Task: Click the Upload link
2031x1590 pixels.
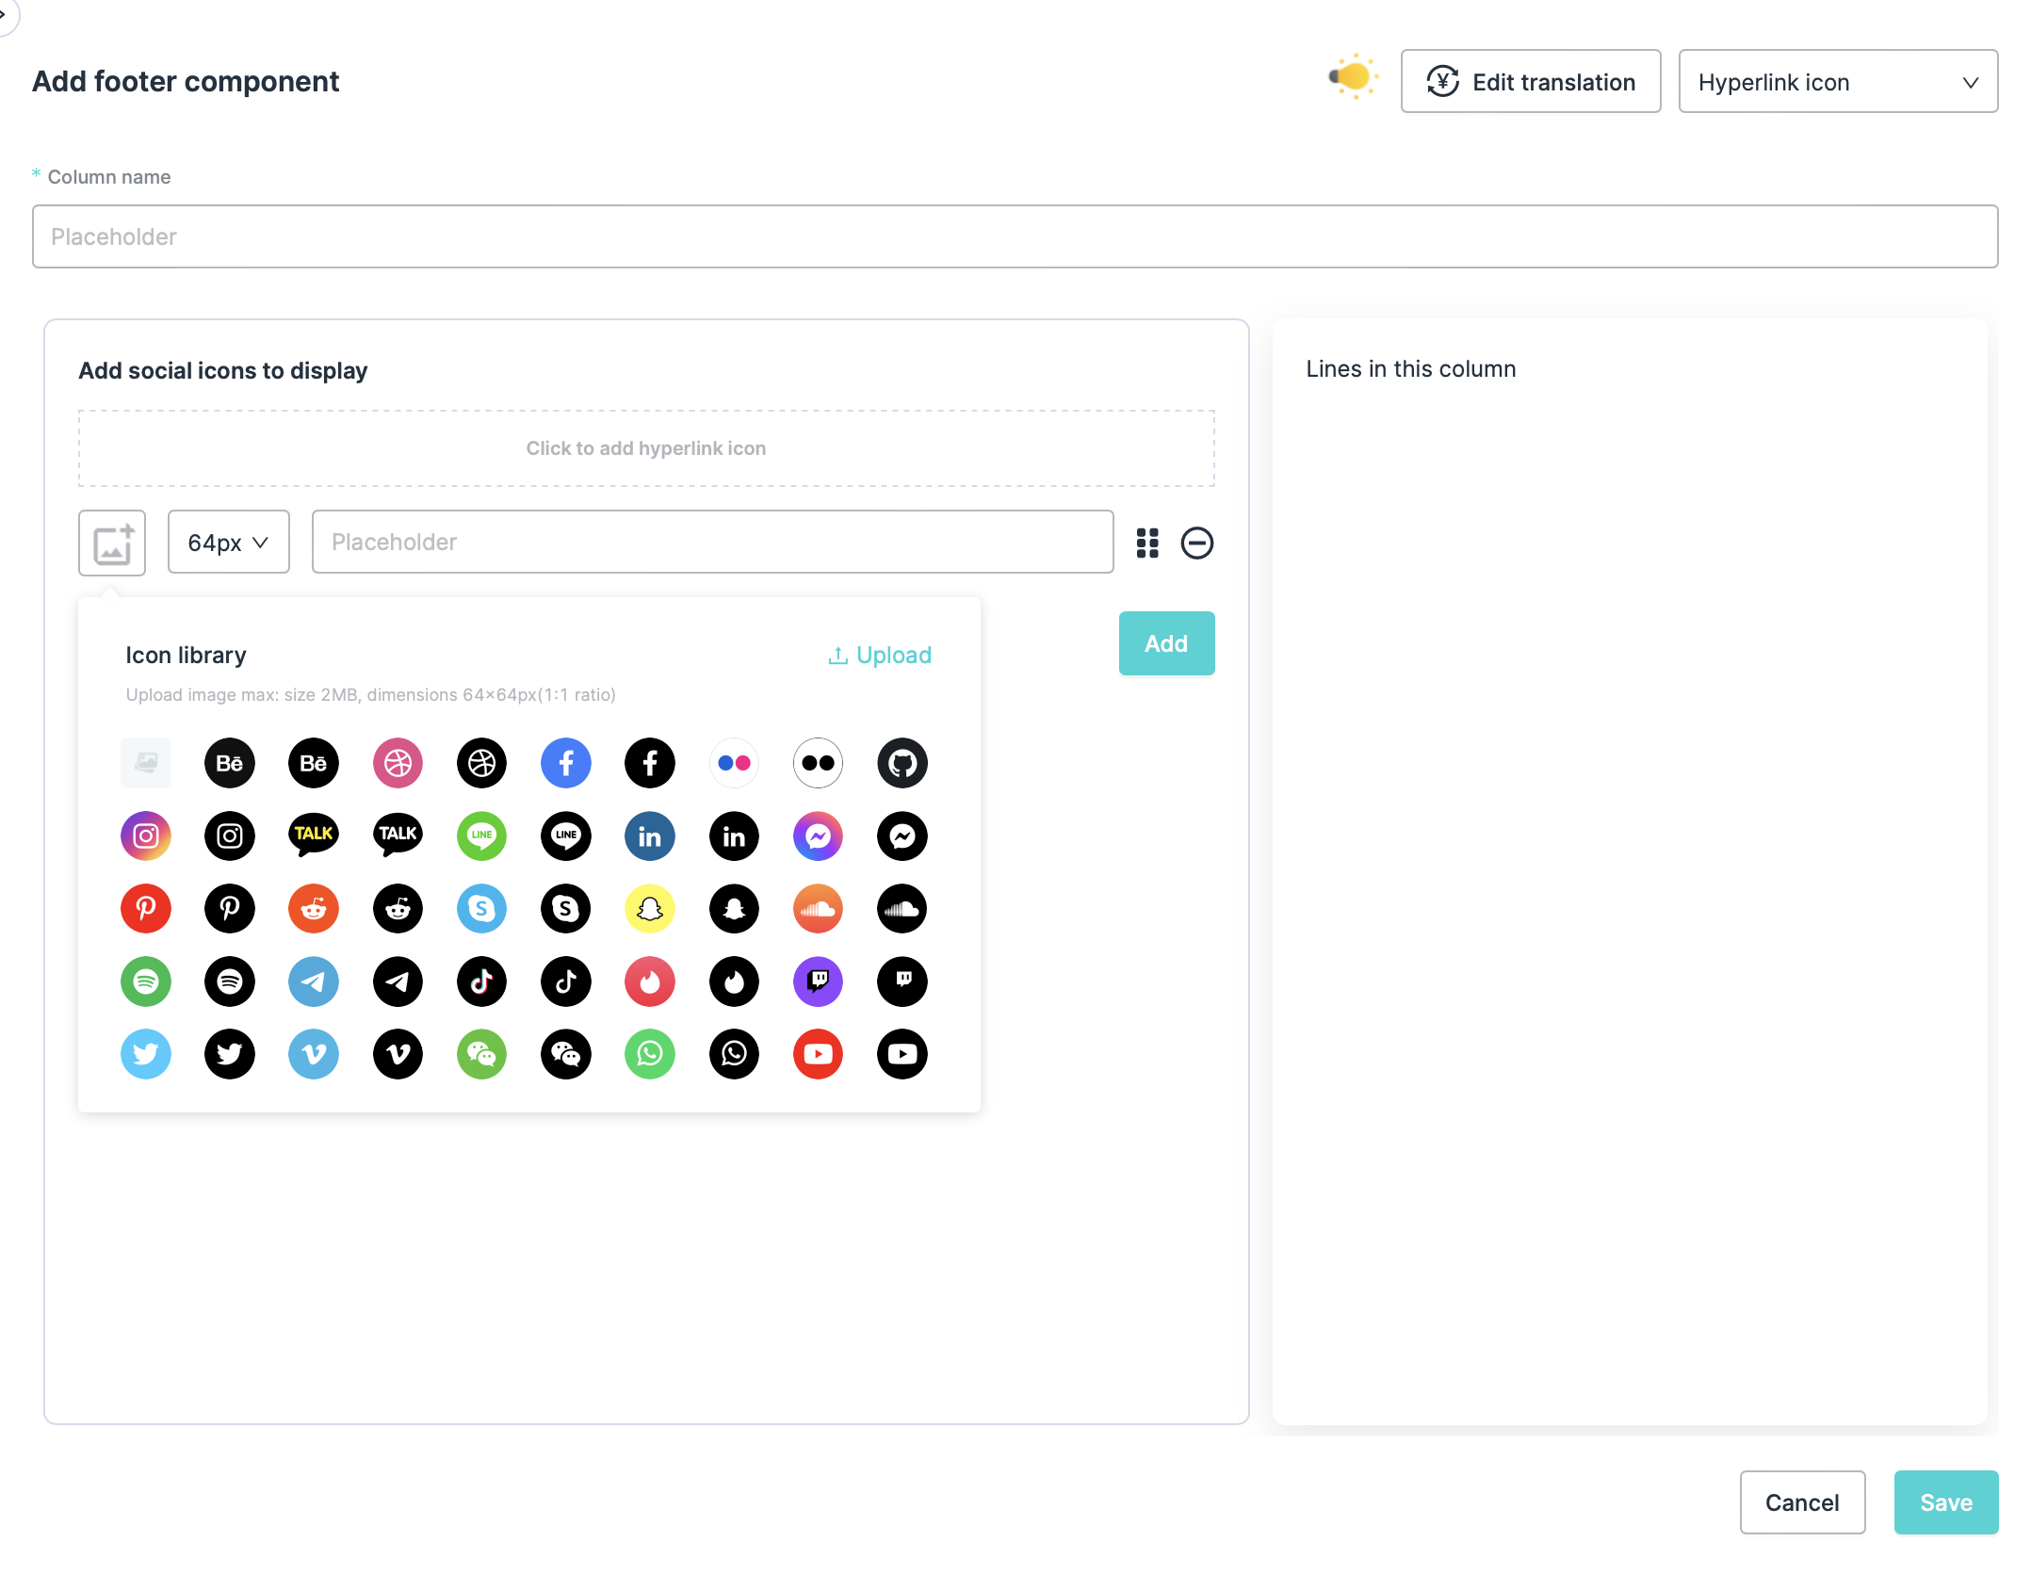Action: pyautogui.click(x=880, y=655)
